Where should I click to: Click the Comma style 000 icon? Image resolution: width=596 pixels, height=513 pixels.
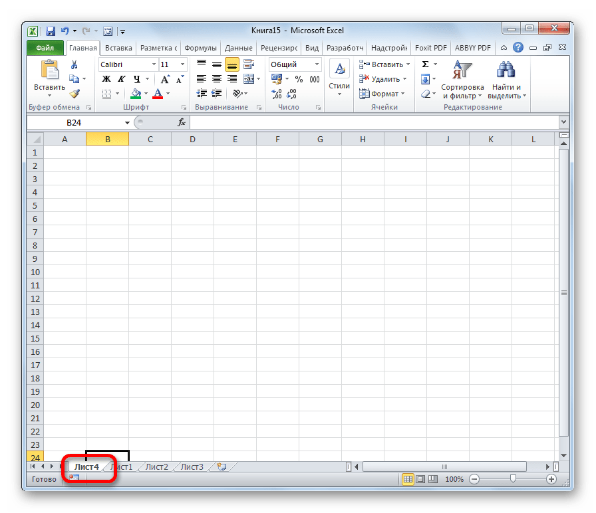[315, 79]
